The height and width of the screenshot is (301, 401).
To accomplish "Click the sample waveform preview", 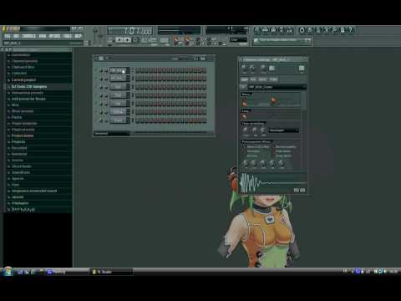I will (273, 183).
